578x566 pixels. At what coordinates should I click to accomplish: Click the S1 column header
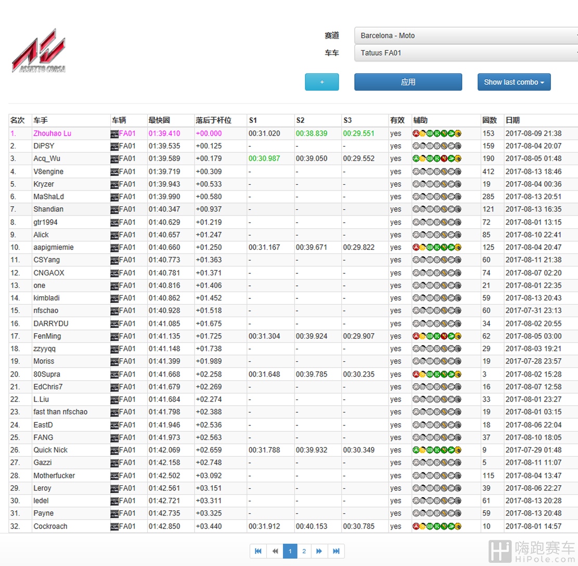tap(253, 120)
